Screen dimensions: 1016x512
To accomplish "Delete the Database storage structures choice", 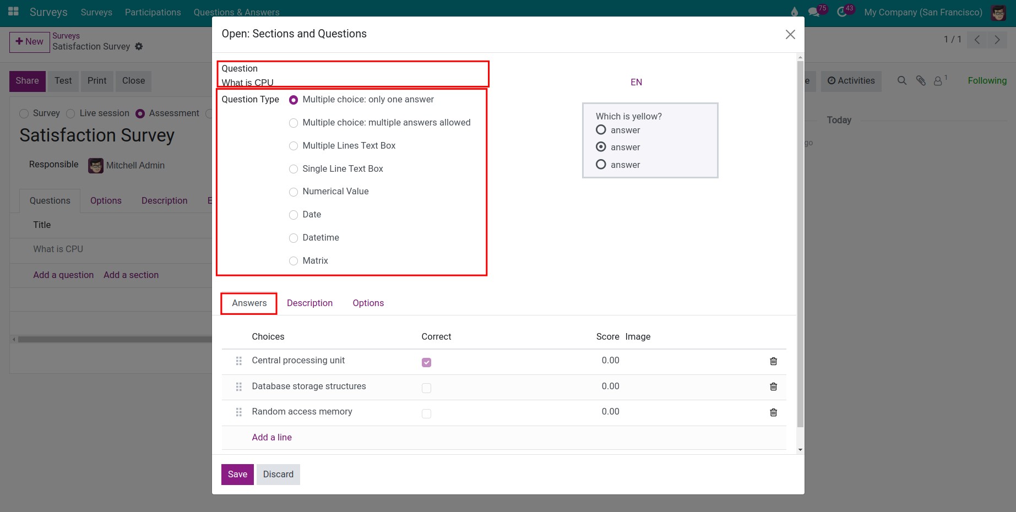I will pyautogui.click(x=773, y=386).
